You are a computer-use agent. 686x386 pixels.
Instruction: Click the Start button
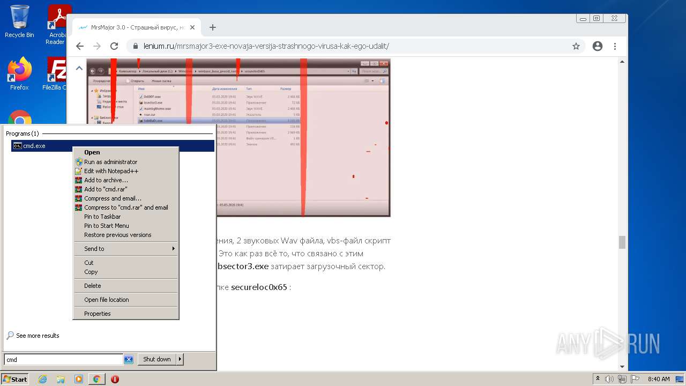tap(14, 379)
